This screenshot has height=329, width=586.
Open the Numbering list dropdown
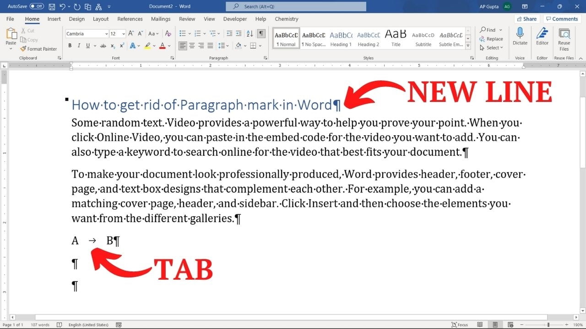pyautogui.click(x=204, y=33)
